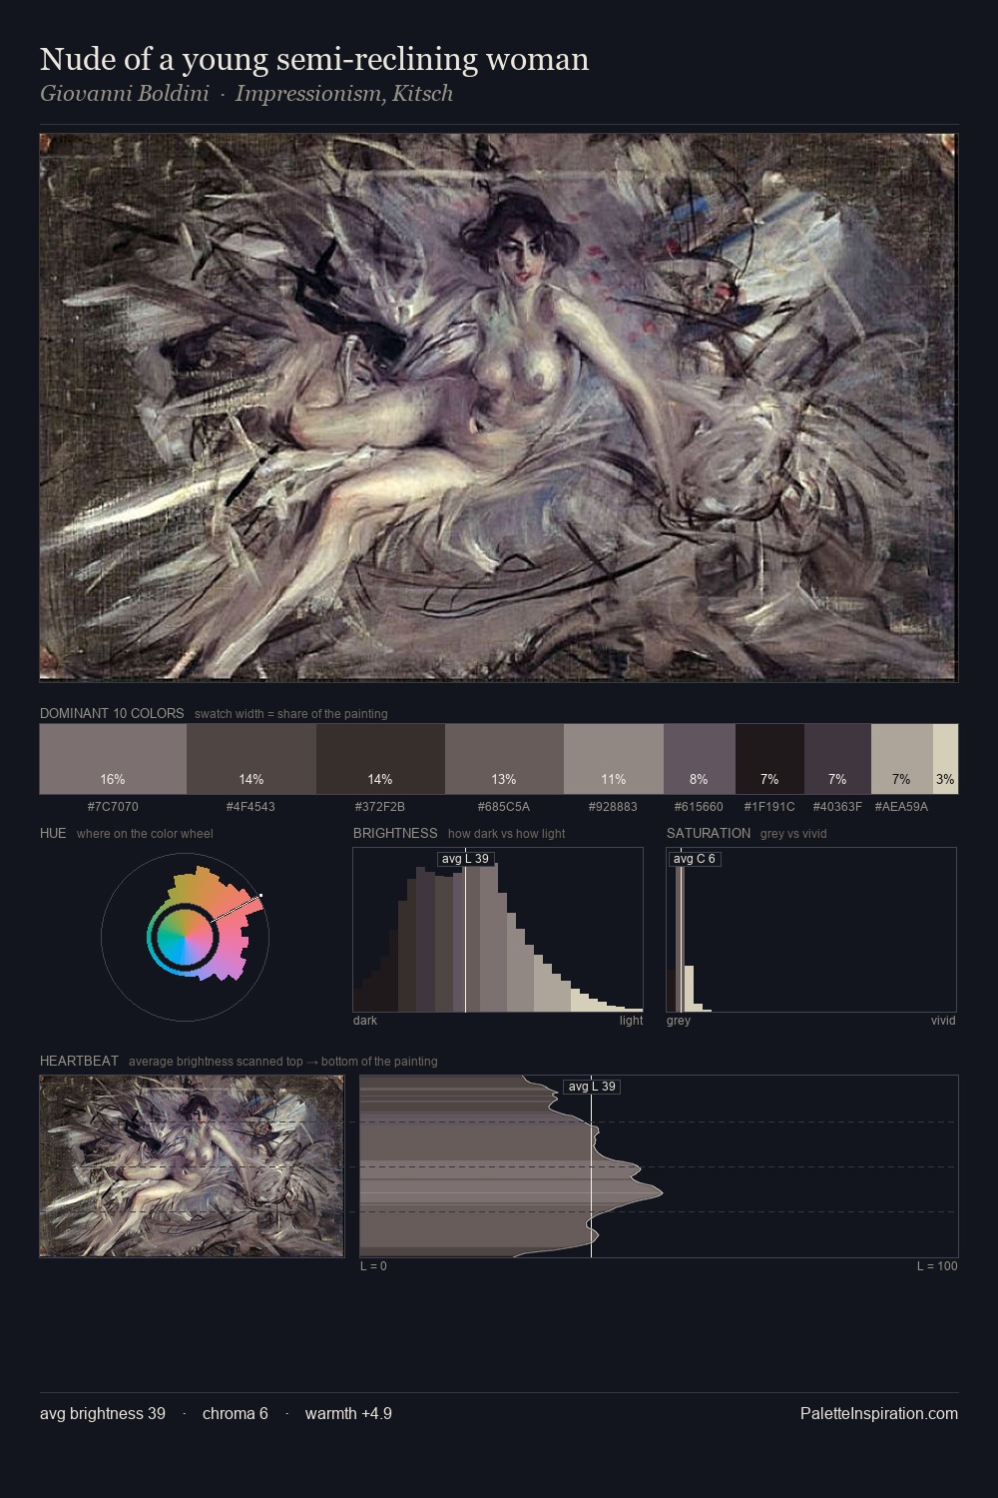Click the 'light' axis label
Viewport: 998px width, 1498px height.
pos(632,1021)
